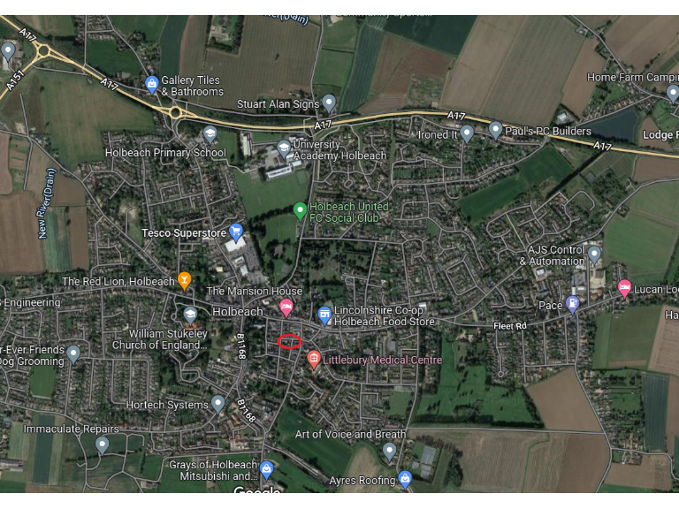Click the Holbeach United FC Social Club pin

click(300, 212)
